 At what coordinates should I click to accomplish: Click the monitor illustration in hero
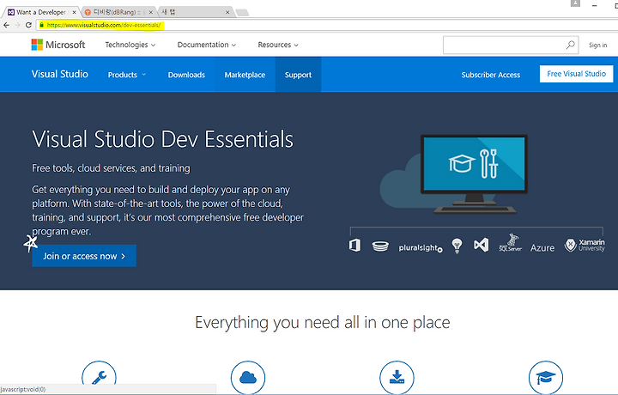tap(474, 173)
